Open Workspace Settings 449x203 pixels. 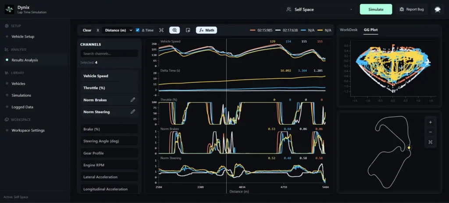(28, 130)
